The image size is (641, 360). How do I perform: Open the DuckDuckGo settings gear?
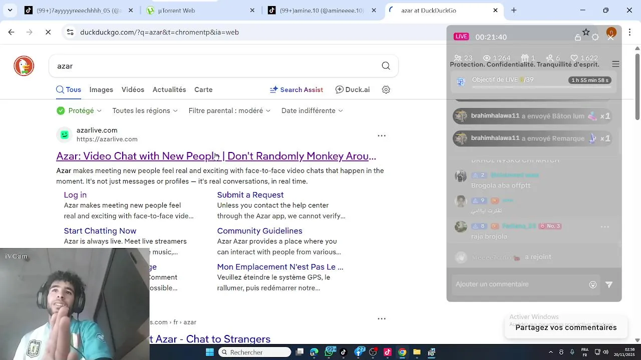pos(386,89)
